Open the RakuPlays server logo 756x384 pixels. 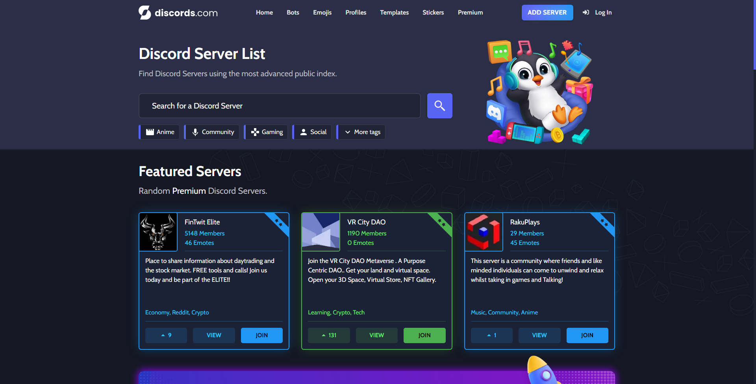(484, 232)
